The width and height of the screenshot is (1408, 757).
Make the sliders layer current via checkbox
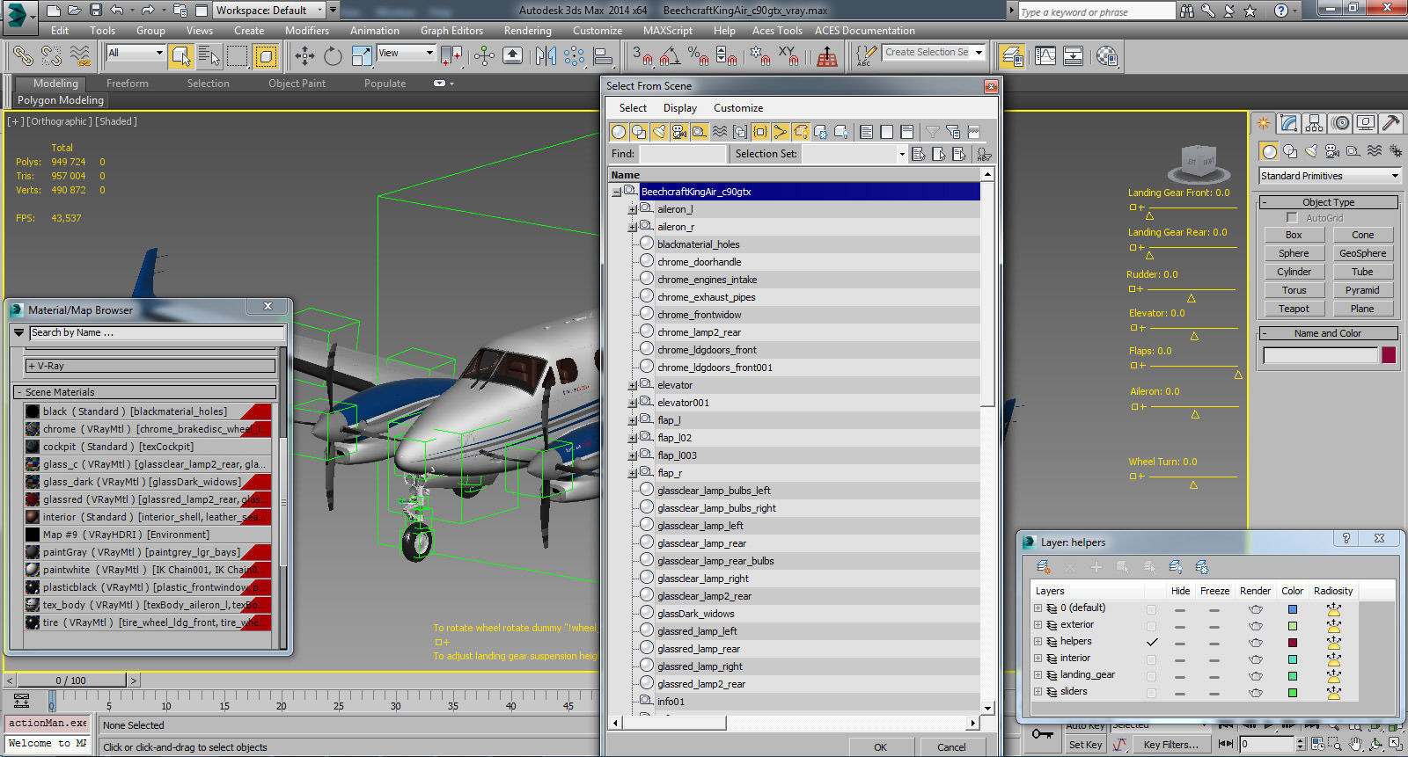coord(1151,693)
